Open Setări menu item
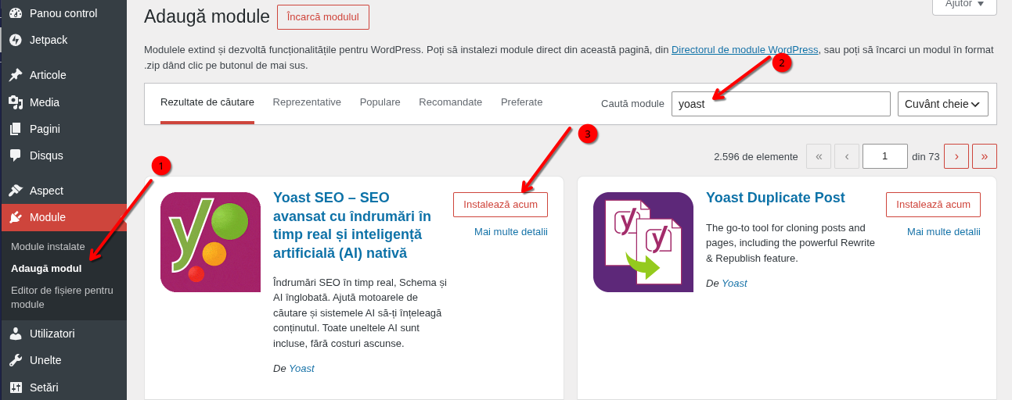Image resolution: width=1012 pixels, height=400 pixels. (63, 387)
